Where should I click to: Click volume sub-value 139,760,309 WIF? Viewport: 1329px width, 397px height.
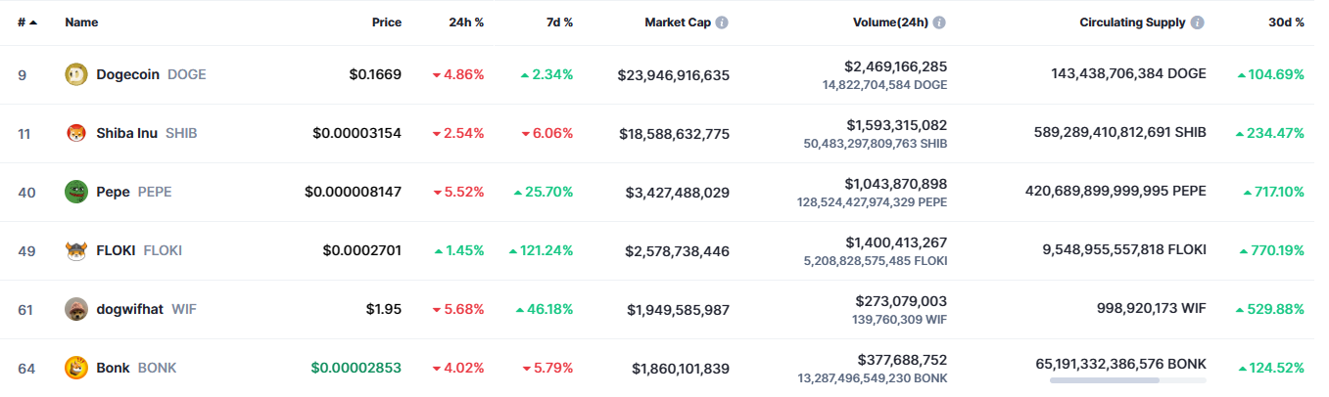899,320
